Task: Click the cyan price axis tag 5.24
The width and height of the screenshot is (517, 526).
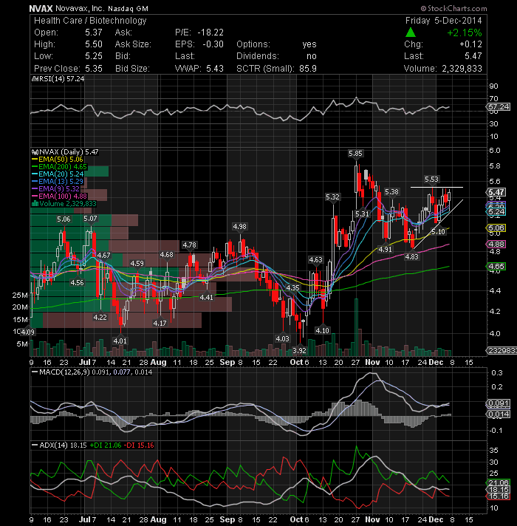Action: 496,212
